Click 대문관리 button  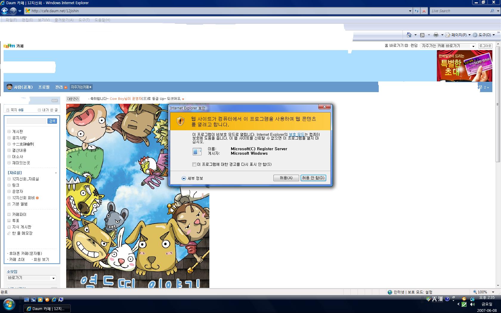click(73, 99)
